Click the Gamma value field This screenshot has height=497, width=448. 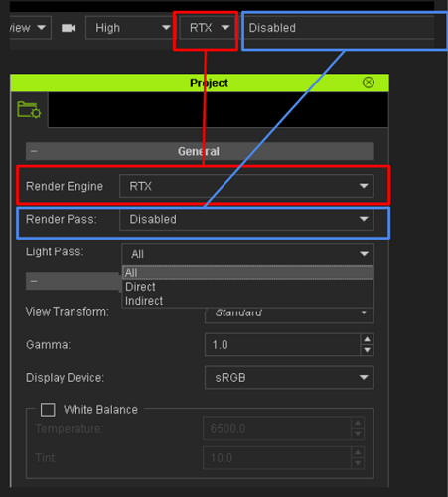282,345
